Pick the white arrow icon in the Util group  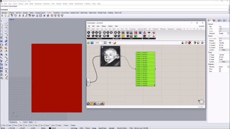[149, 36]
